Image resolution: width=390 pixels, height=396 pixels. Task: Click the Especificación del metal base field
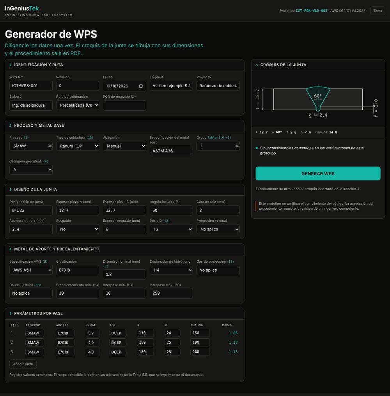171,151
